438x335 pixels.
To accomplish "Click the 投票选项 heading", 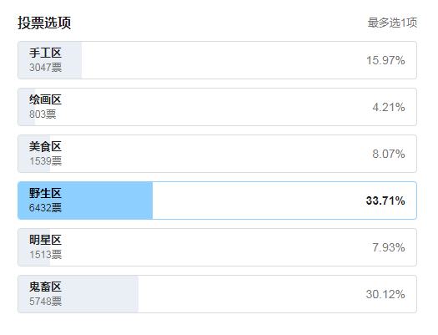I will point(44,23).
